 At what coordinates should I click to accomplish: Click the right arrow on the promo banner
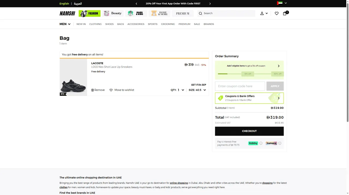pyautogui.click(x=210, y=4)
